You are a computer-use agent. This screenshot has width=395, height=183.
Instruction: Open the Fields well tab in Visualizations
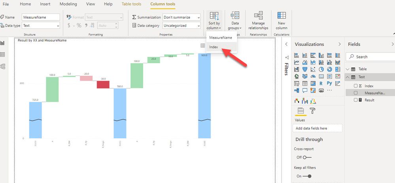coord(301,111)
